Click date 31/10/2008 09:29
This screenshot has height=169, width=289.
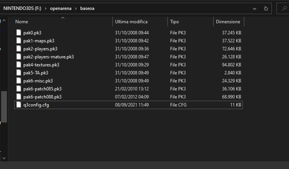coord(132,65)
